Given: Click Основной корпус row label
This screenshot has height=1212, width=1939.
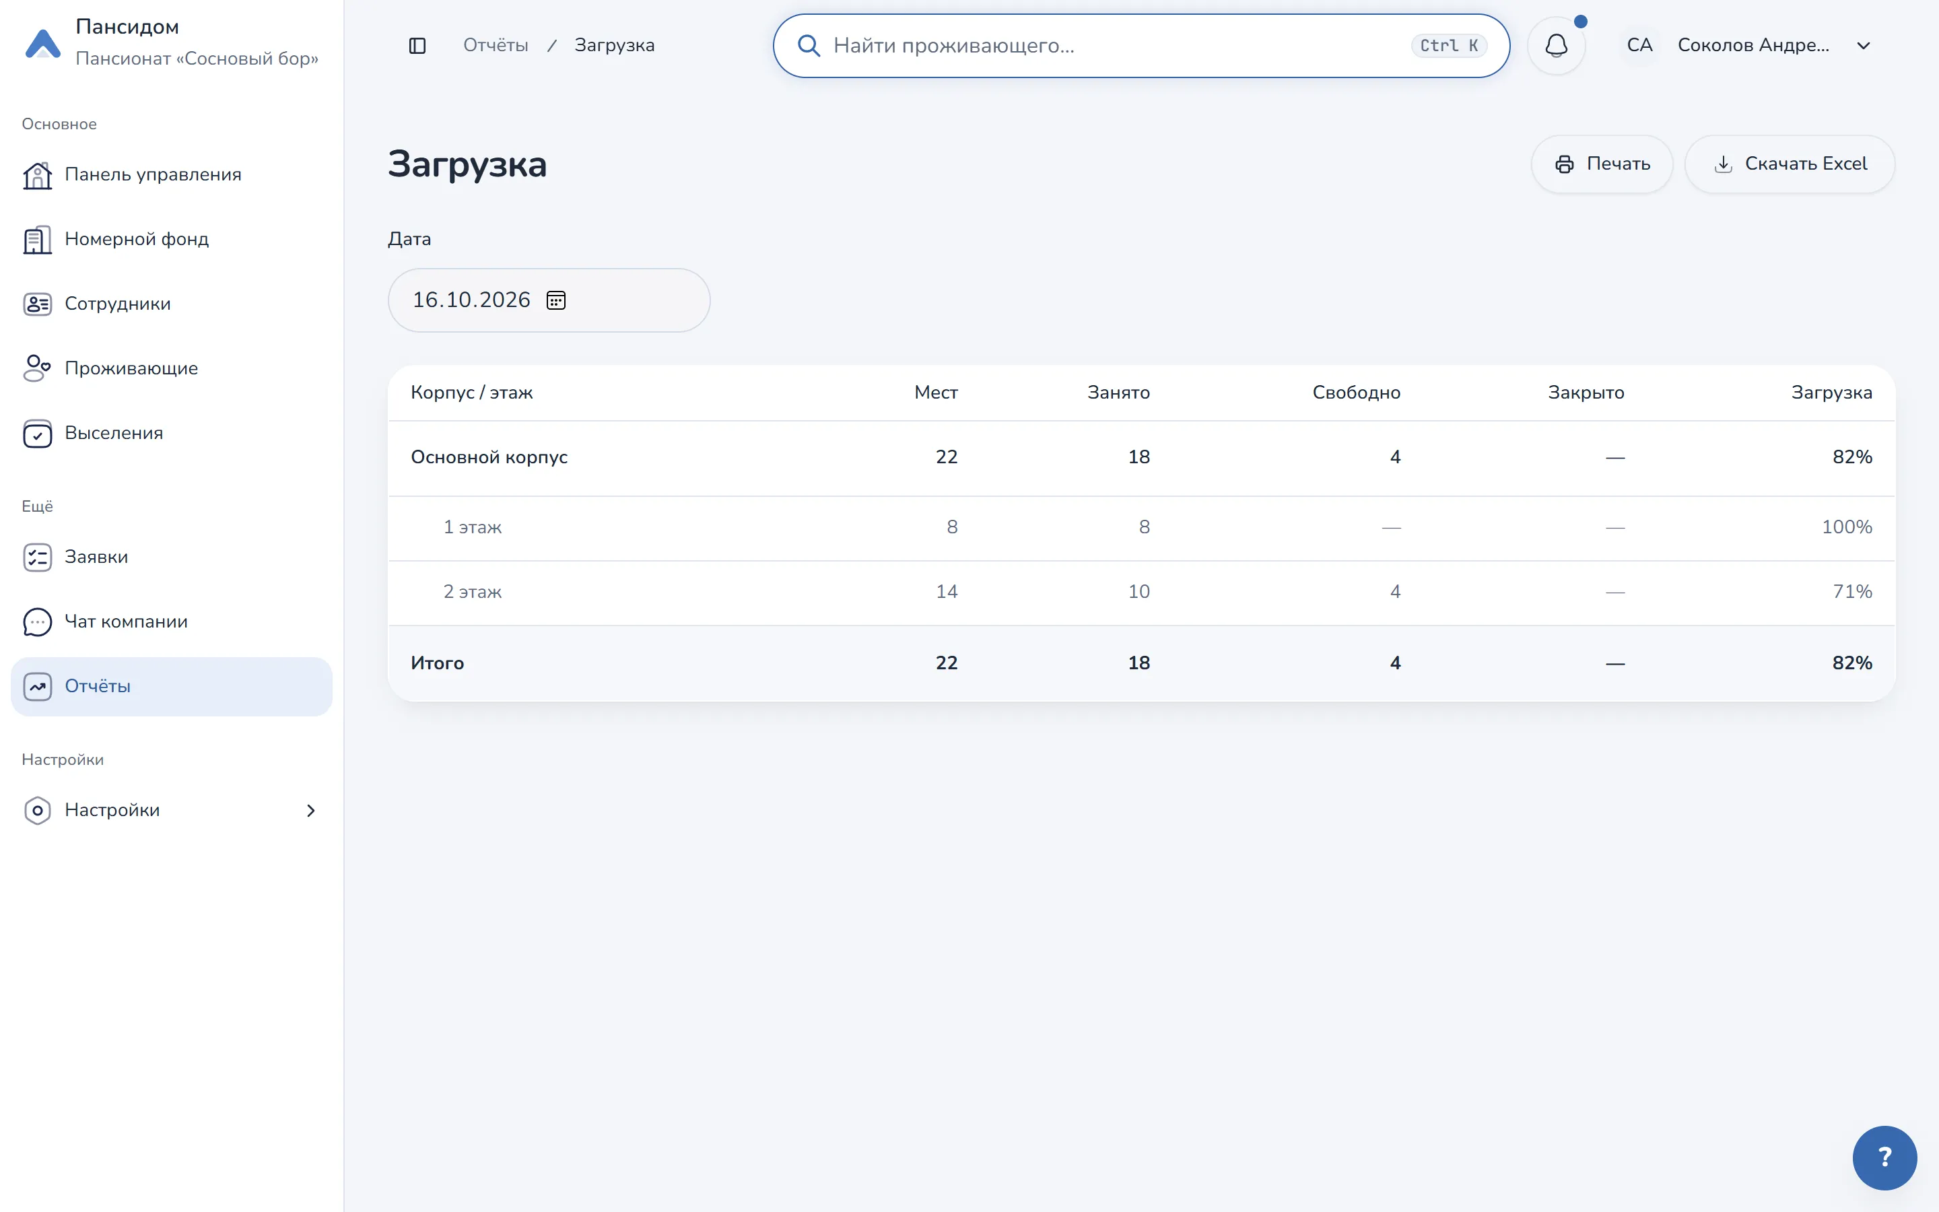Looking at the screenshot, I should [x=489, y=457].
